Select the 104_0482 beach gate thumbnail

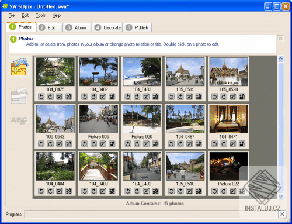(99, 71)
